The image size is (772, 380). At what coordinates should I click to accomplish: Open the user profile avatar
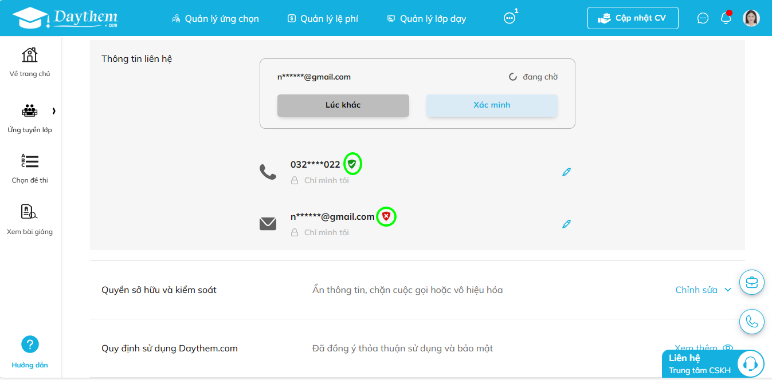coord(751,18)
